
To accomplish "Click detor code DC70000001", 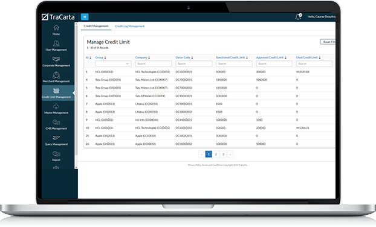I will (184, 80).
